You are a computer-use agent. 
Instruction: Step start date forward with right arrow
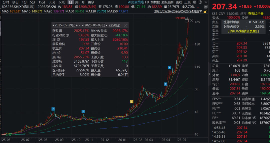click(x=77, y=25)
